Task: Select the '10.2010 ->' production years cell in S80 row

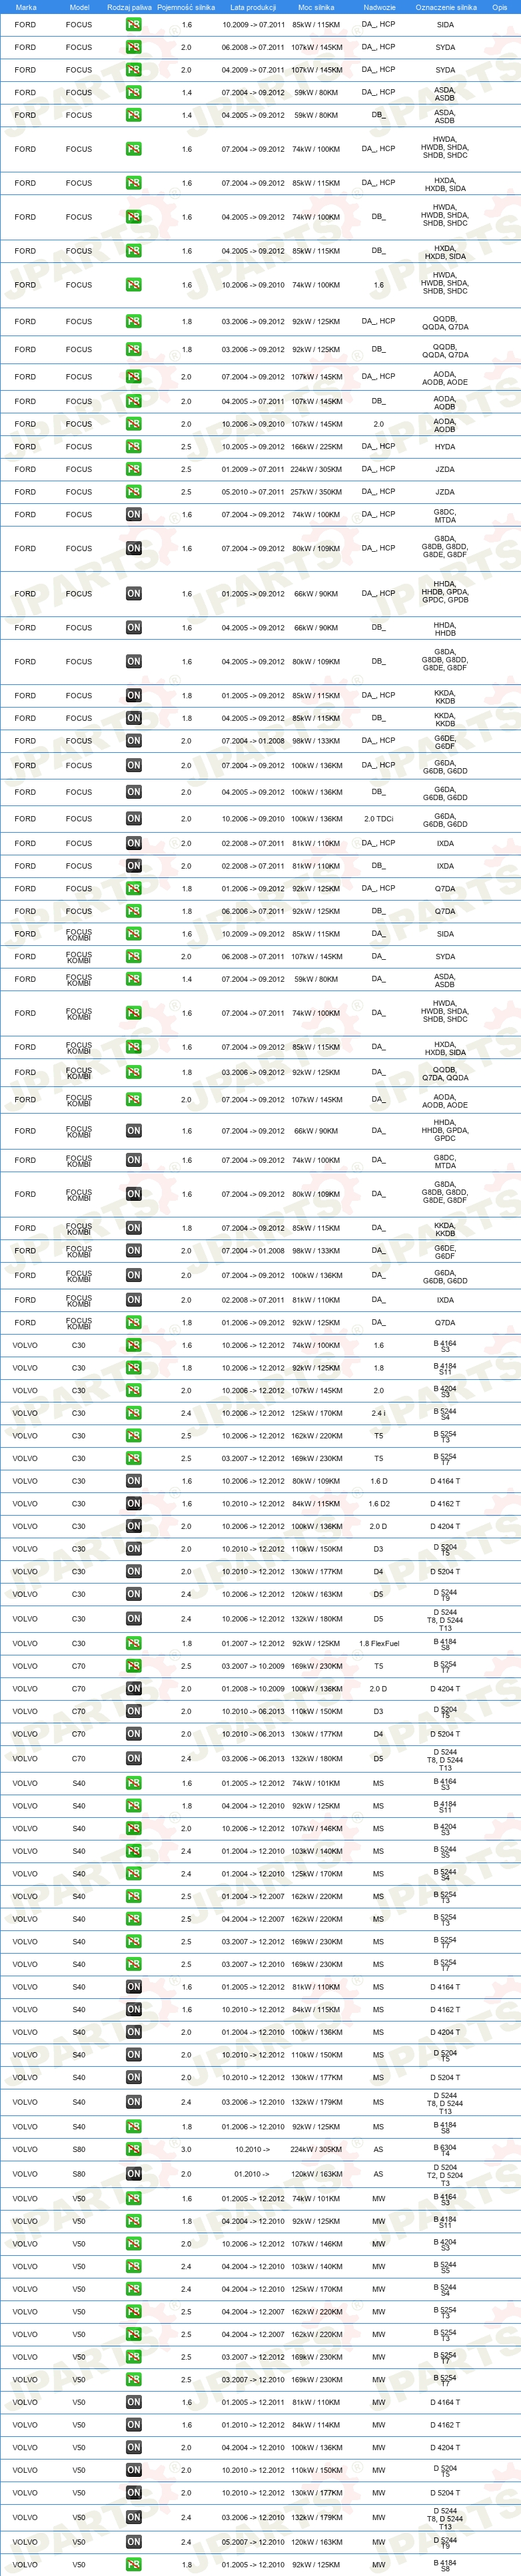Action: 253,2149
